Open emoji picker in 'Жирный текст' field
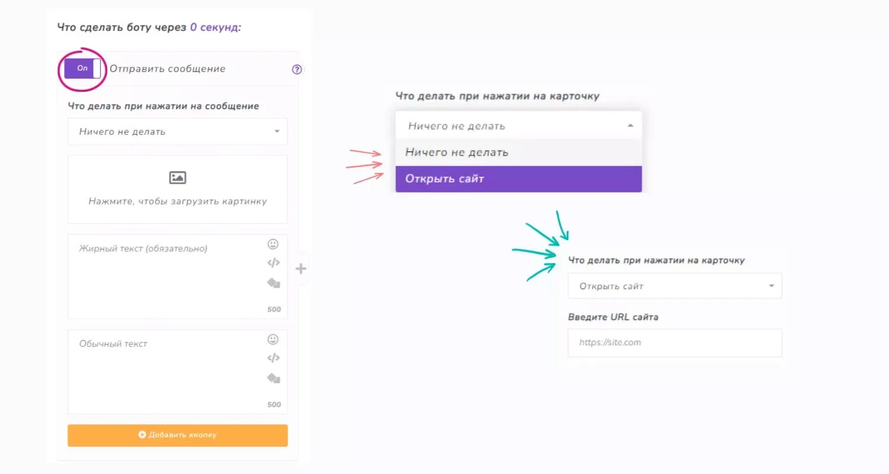Viewport: 889px width, 474px height. tap(273, 244)
